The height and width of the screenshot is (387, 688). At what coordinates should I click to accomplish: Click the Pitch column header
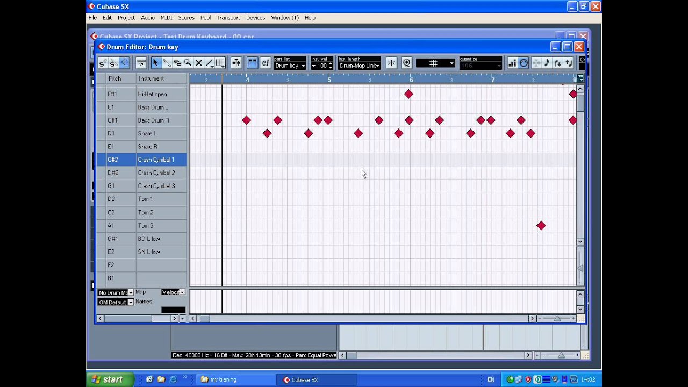(x=121, y=78)
